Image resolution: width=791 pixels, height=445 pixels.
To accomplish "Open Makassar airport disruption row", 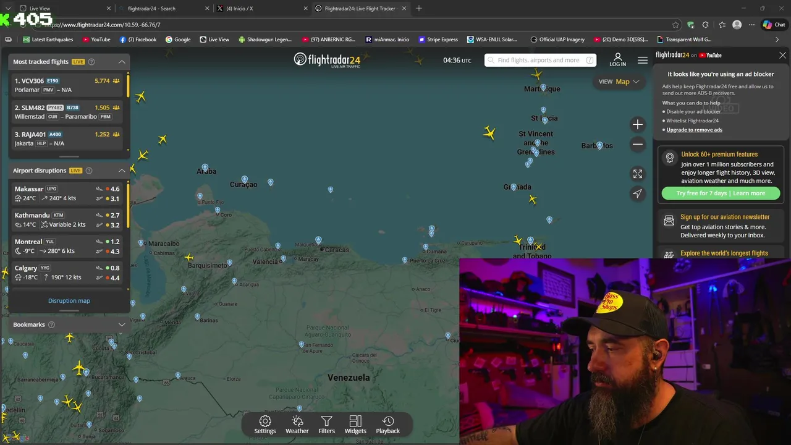I will pyautogui.click(x=68, y=193).
